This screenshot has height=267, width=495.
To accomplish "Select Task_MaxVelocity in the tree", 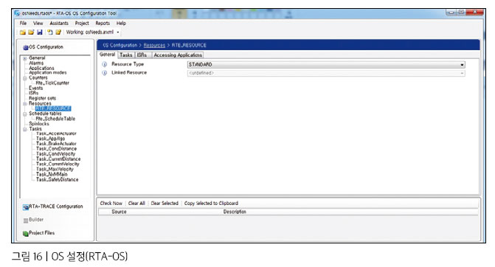I will click(55, 170).
